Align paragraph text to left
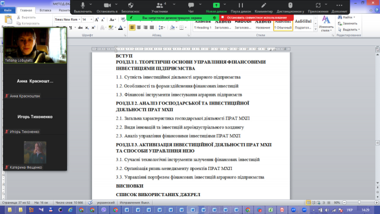 point(132,28)
